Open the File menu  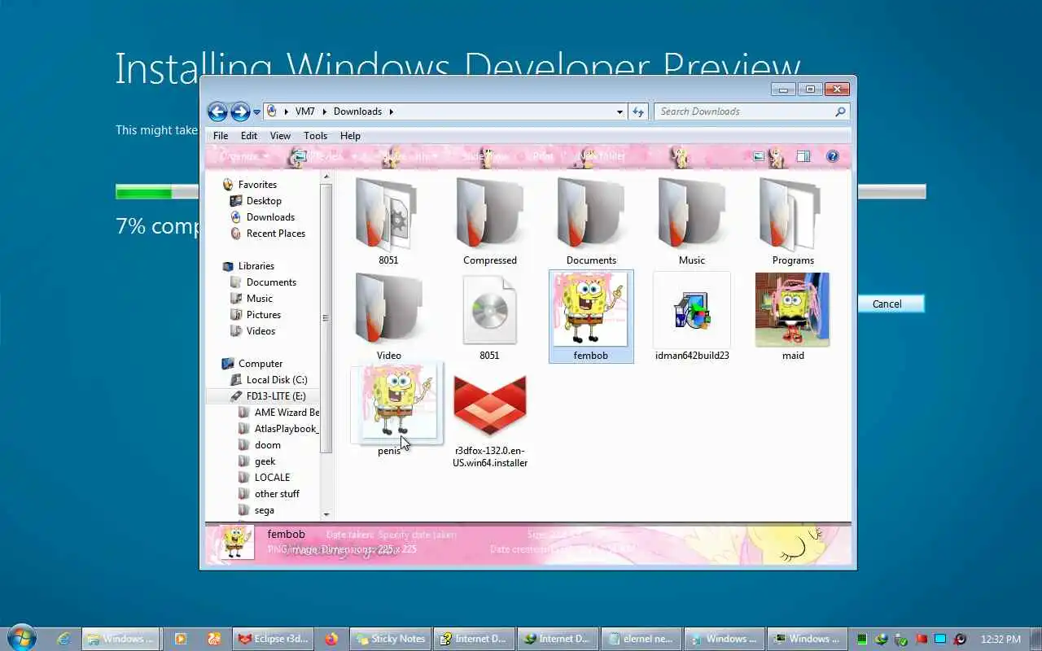pyautogui.click(x=221, y=136)
